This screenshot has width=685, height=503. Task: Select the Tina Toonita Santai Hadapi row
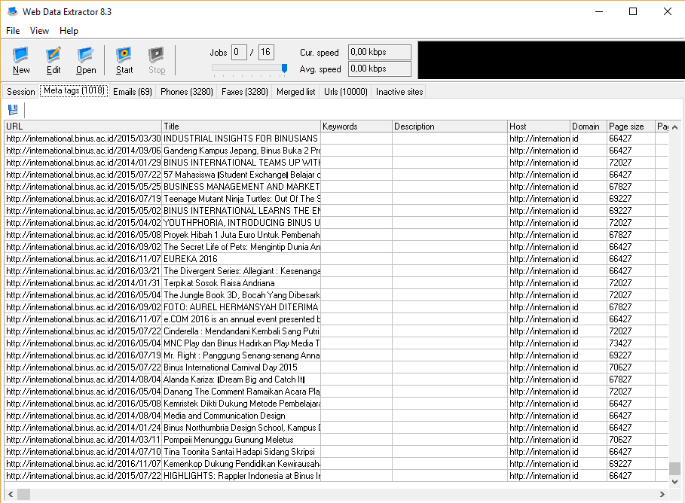click(336, 452)
